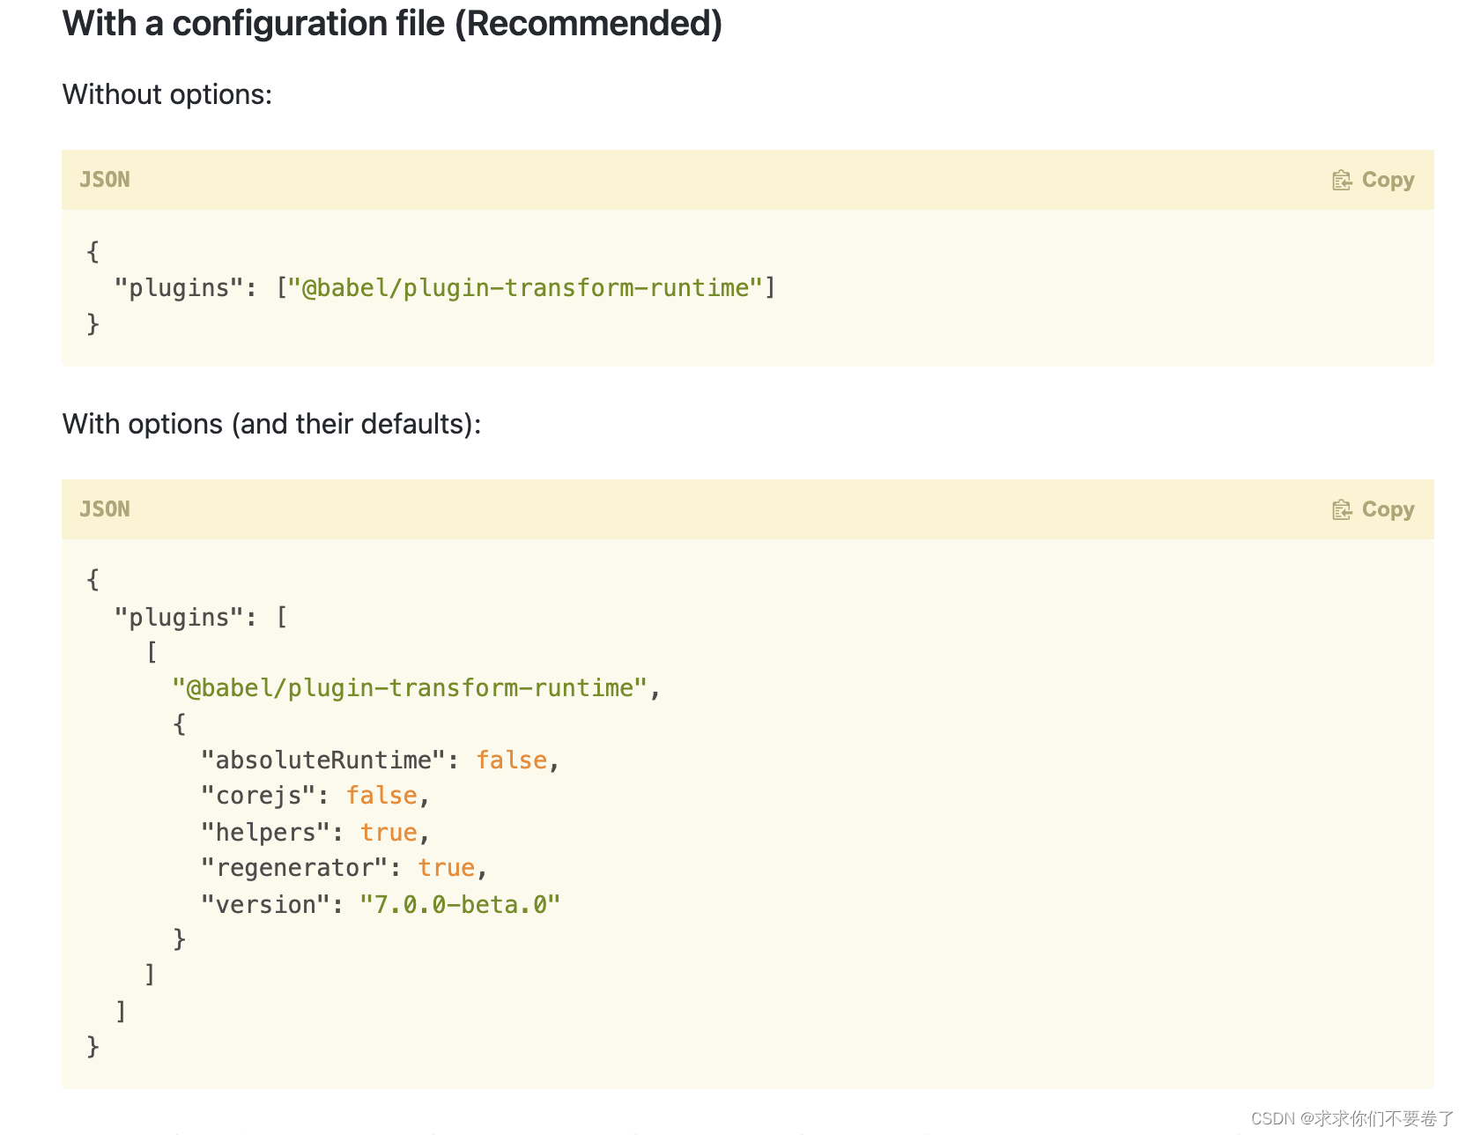Click the second code block's JSON label
The height and width of the screenshot is (1135, 1466).
tap(105, 509)
